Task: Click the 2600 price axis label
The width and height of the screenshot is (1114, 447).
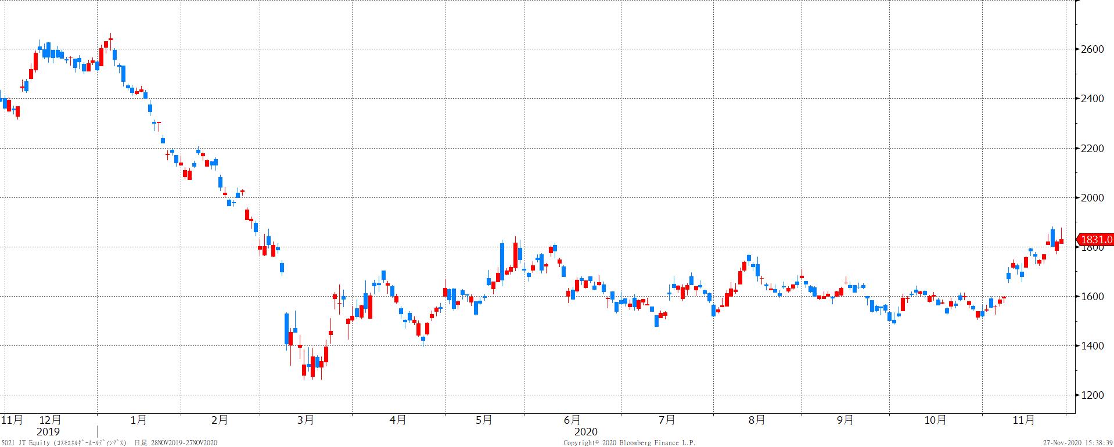Action: tap(1093, 49)
